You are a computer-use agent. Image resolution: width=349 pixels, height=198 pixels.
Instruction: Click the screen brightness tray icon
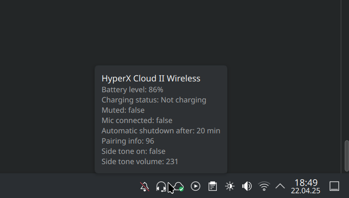point(230,186)
